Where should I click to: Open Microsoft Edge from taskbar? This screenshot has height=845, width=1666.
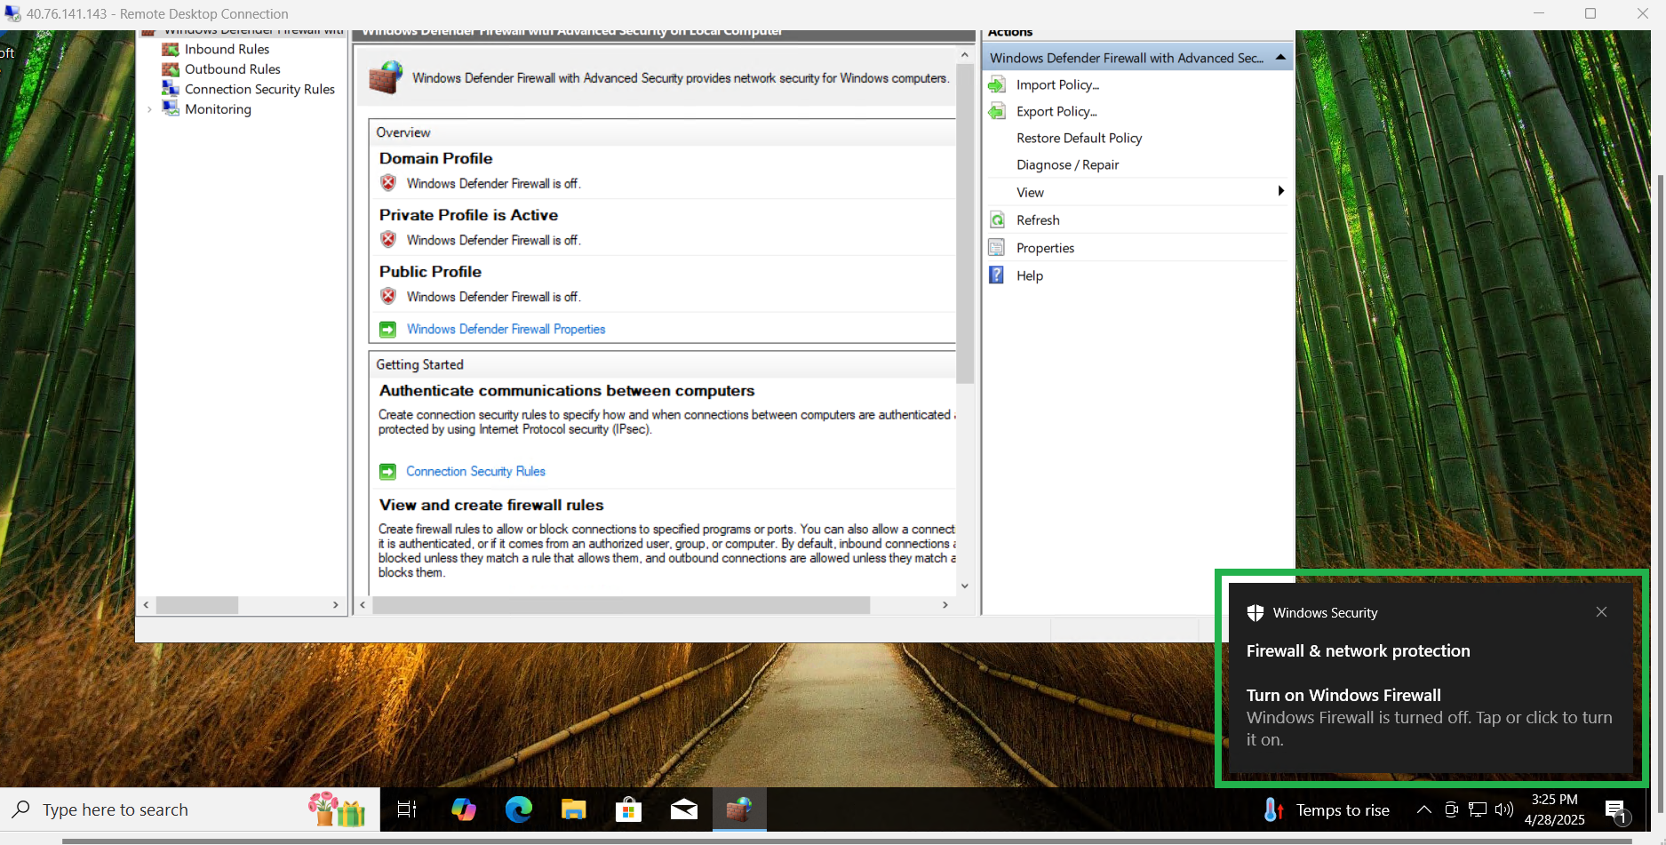pos(519,809)
